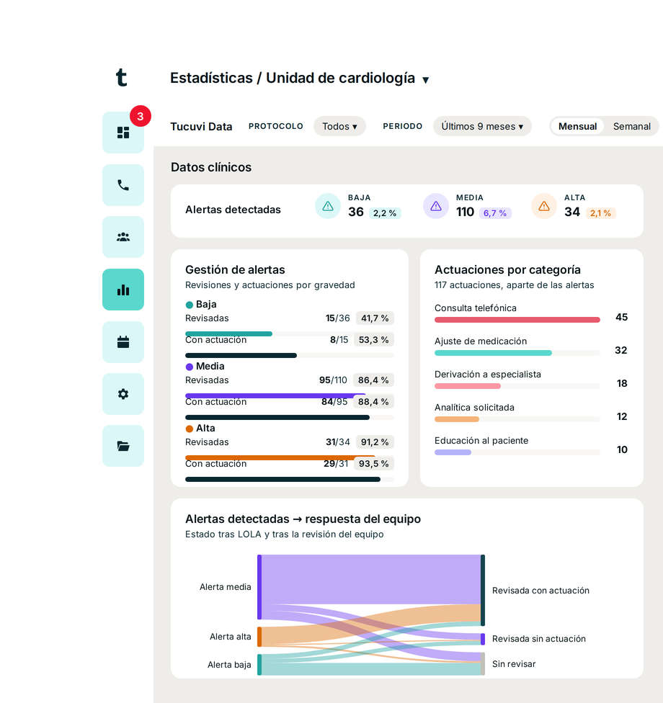Click the Baja teal legend dot
663x703 pixels.
[190, 305]
